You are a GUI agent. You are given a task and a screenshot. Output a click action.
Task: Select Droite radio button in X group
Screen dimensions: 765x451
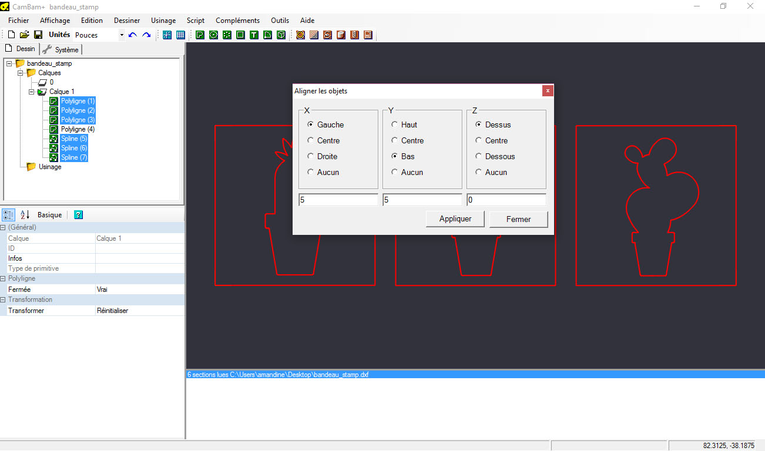click(x=311, y=157)
